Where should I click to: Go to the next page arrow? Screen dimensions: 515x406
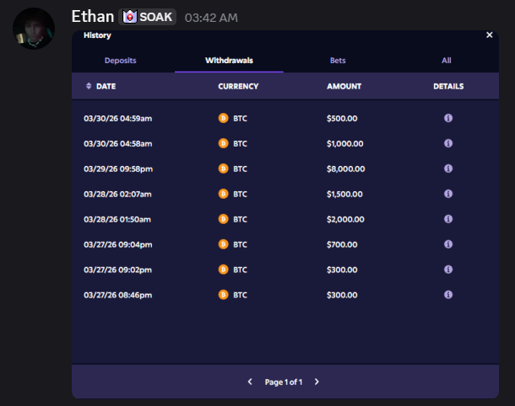click(x=317, y=382)
